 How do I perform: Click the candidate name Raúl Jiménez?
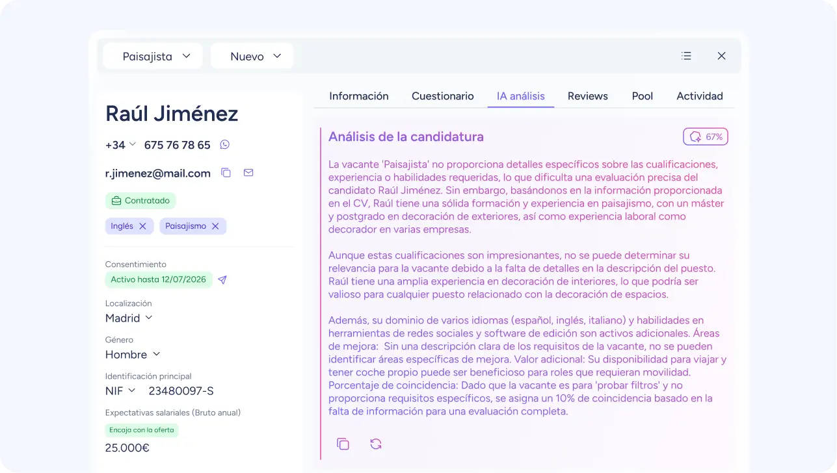click(x=172, y=114)
